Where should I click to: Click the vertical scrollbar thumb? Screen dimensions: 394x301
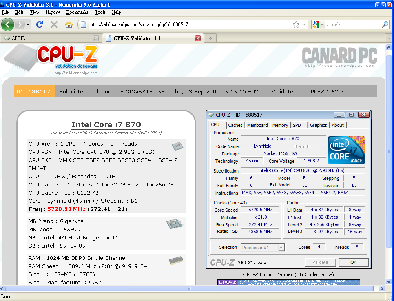tap(389, 151)
